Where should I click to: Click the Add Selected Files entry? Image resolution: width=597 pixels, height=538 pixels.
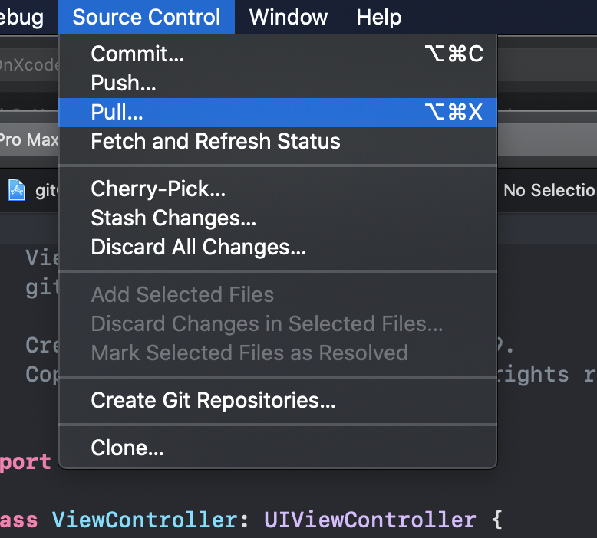(x=183, y=294)
